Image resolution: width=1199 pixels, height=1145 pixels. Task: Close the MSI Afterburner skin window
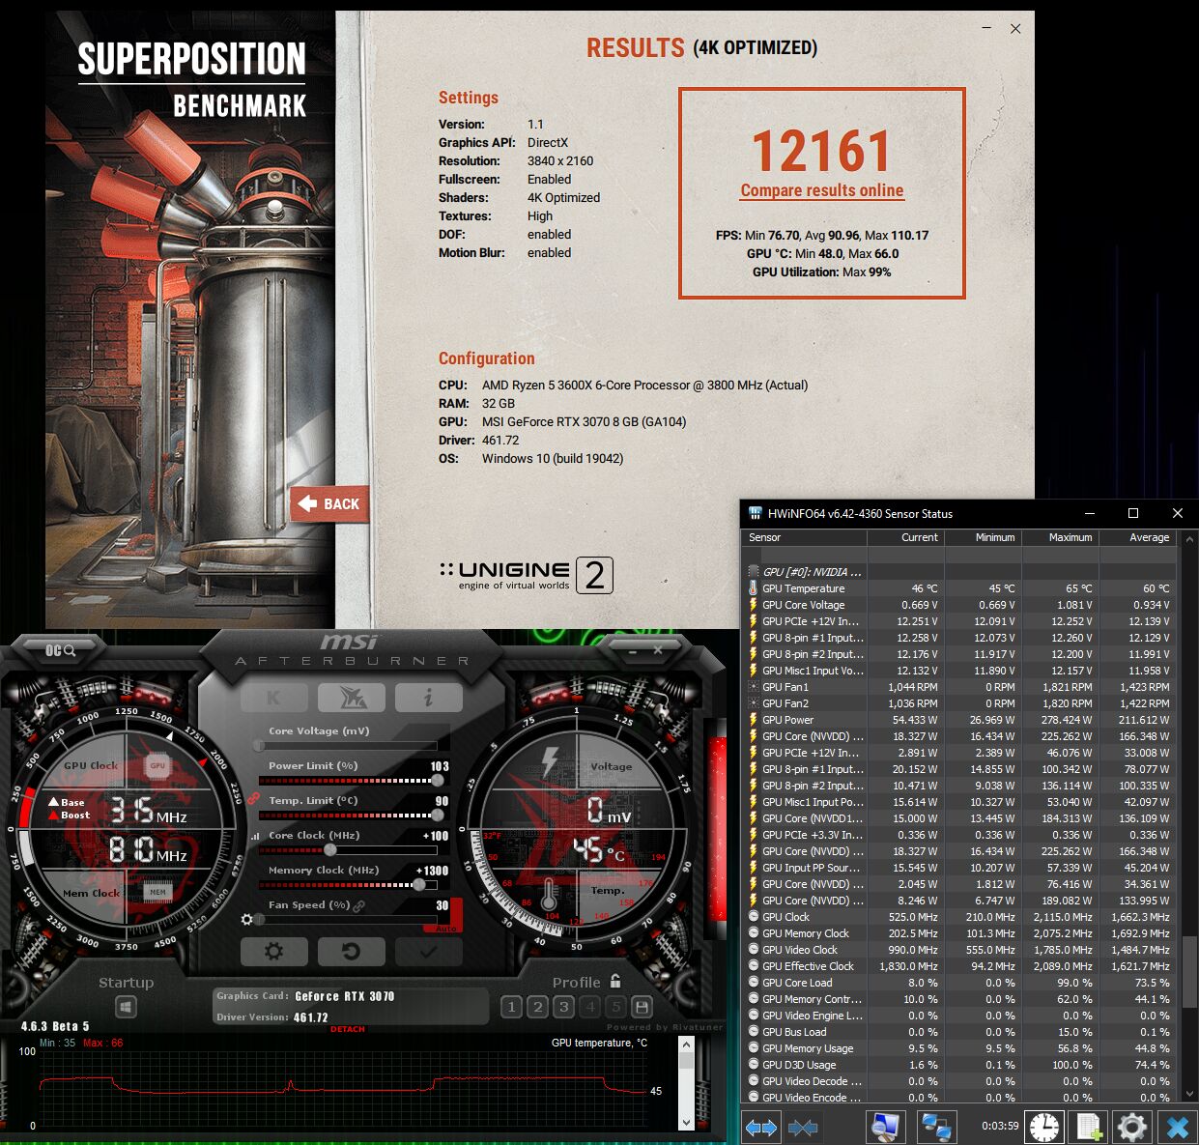[x=658, y=650]
